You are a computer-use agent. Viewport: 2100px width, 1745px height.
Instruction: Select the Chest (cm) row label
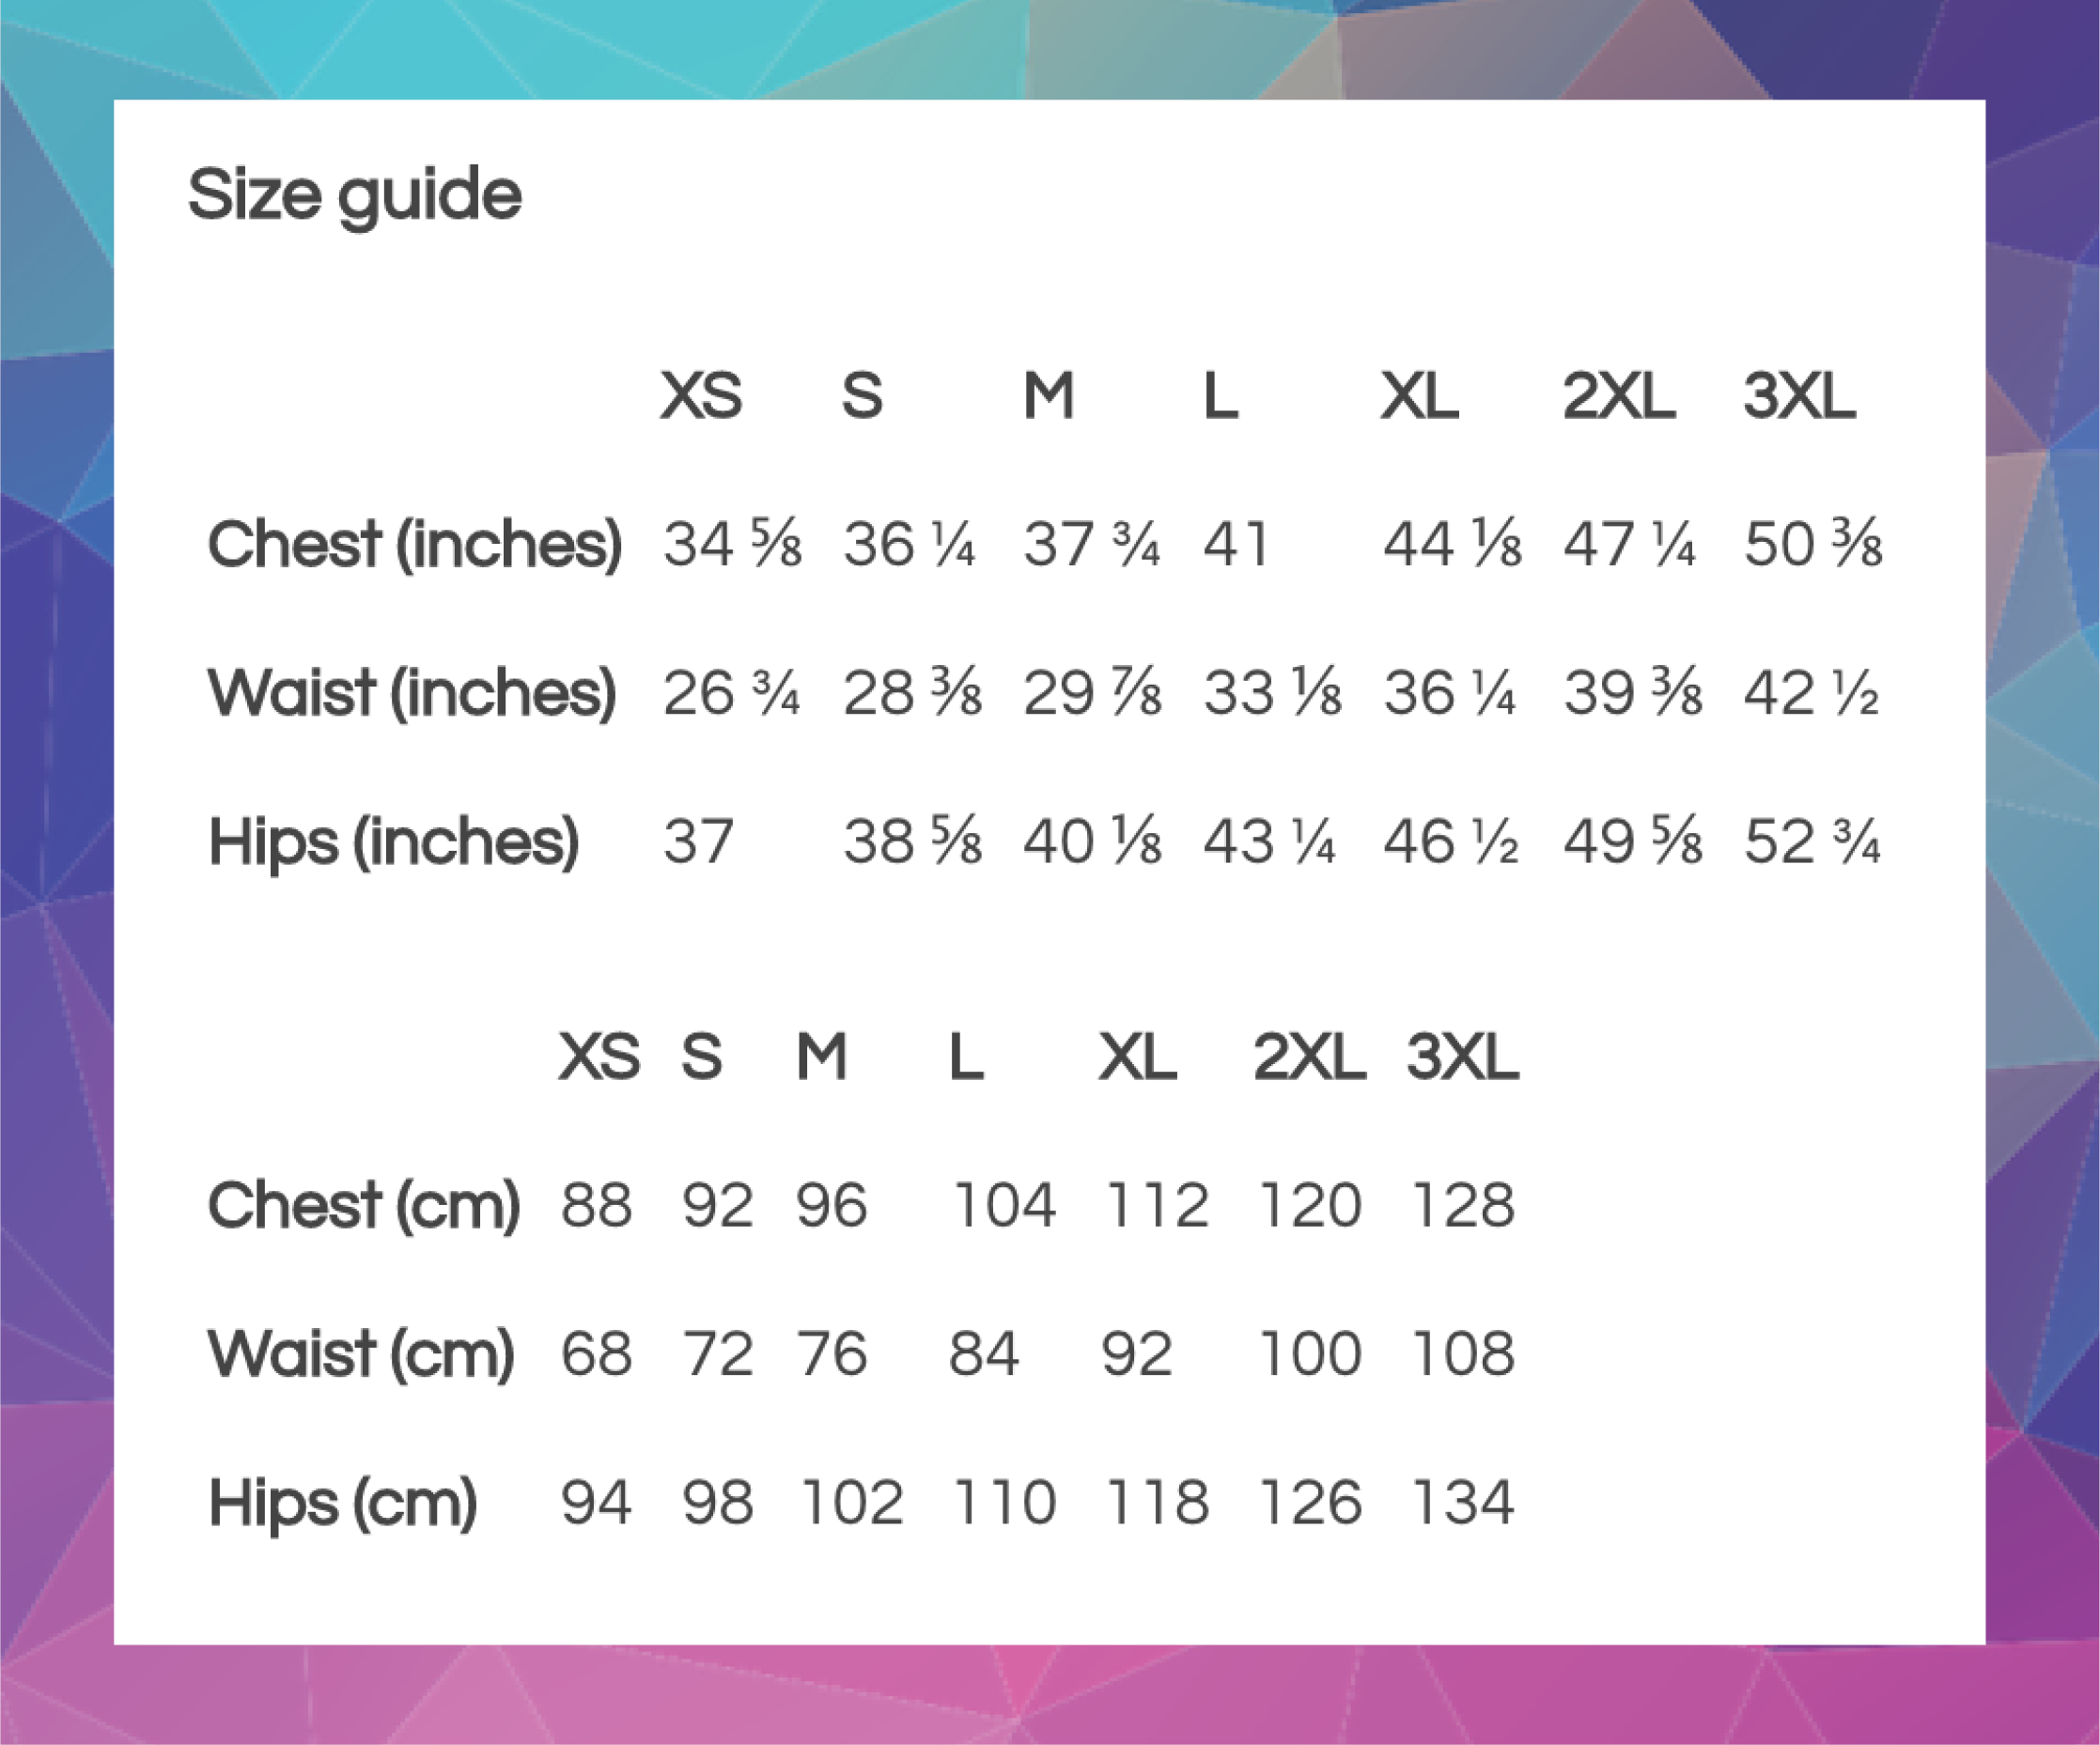(x=363, y=1204)
